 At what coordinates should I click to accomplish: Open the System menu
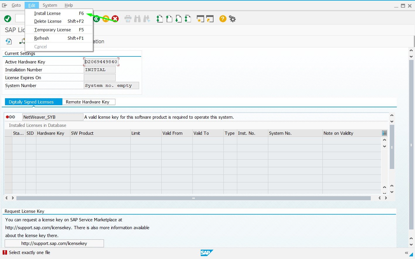tap(50, 5)
